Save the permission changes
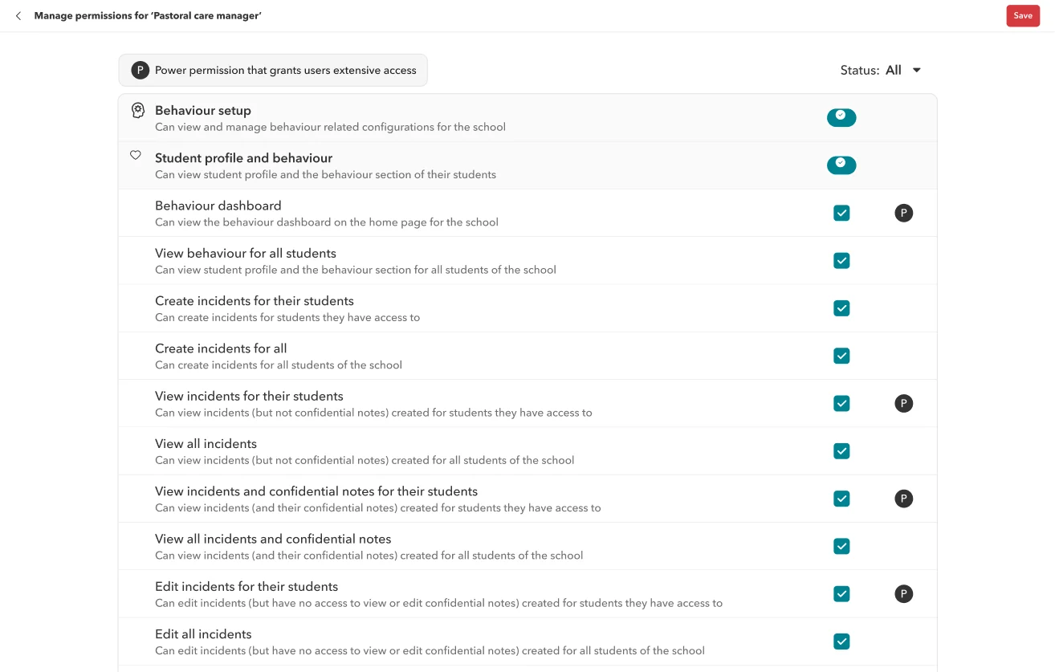 pyautogui.click(x=1023, y=16)
